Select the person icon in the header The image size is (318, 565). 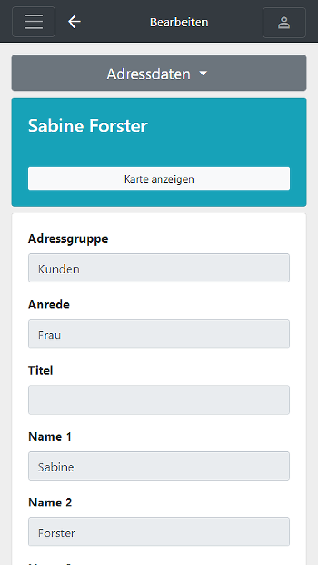pos(284,21)
